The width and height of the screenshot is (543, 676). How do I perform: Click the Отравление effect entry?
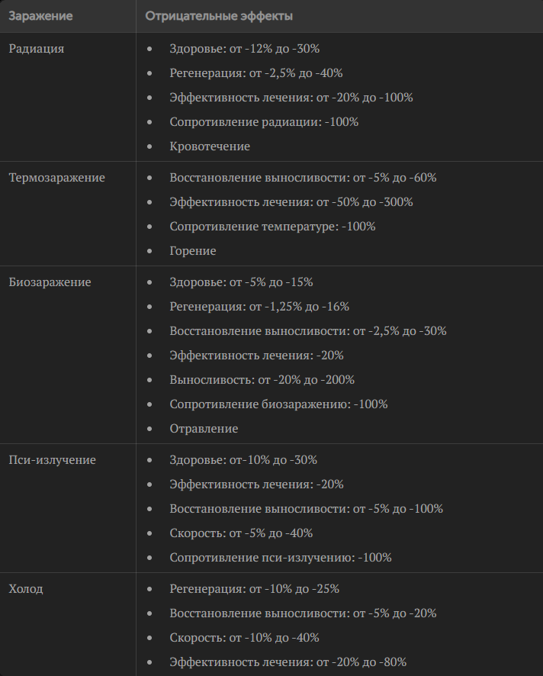pos(204,429)
